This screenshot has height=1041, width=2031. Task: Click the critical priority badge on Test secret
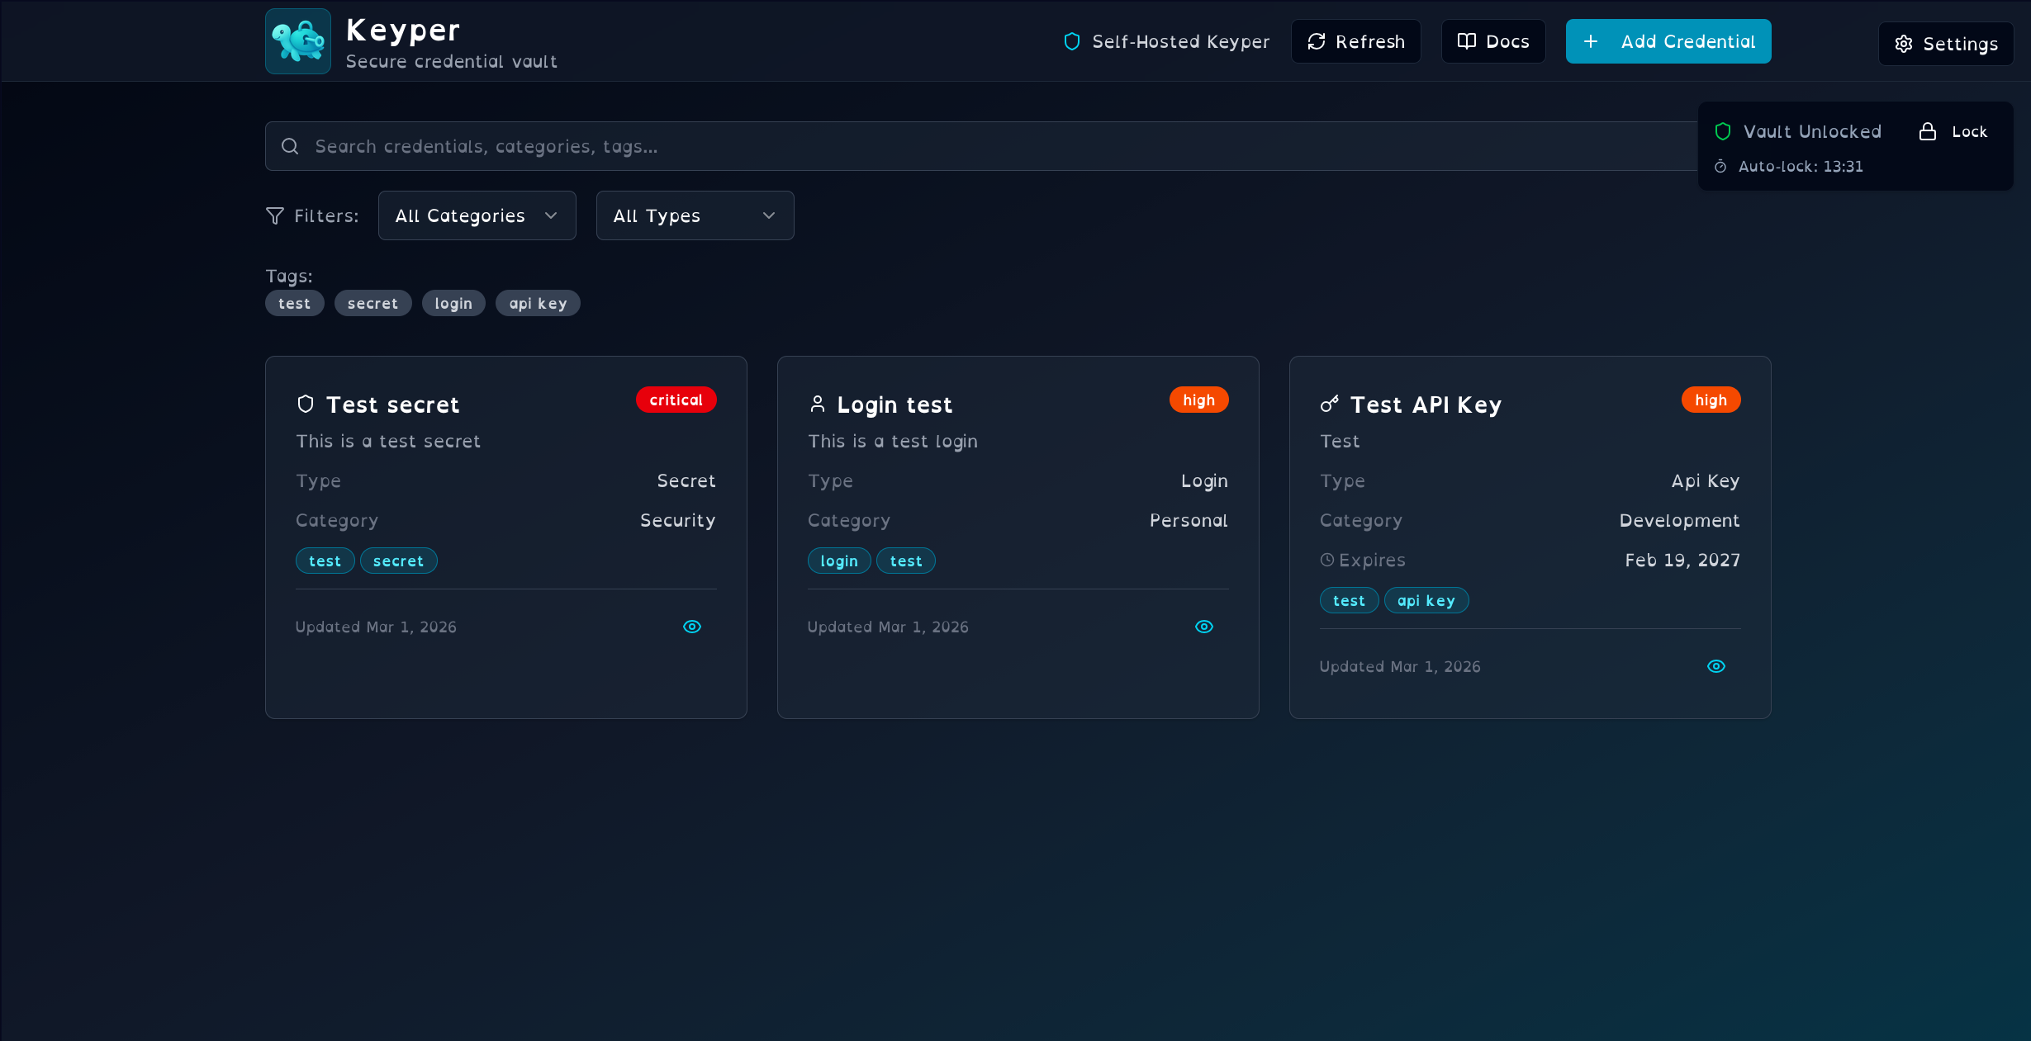676,400
